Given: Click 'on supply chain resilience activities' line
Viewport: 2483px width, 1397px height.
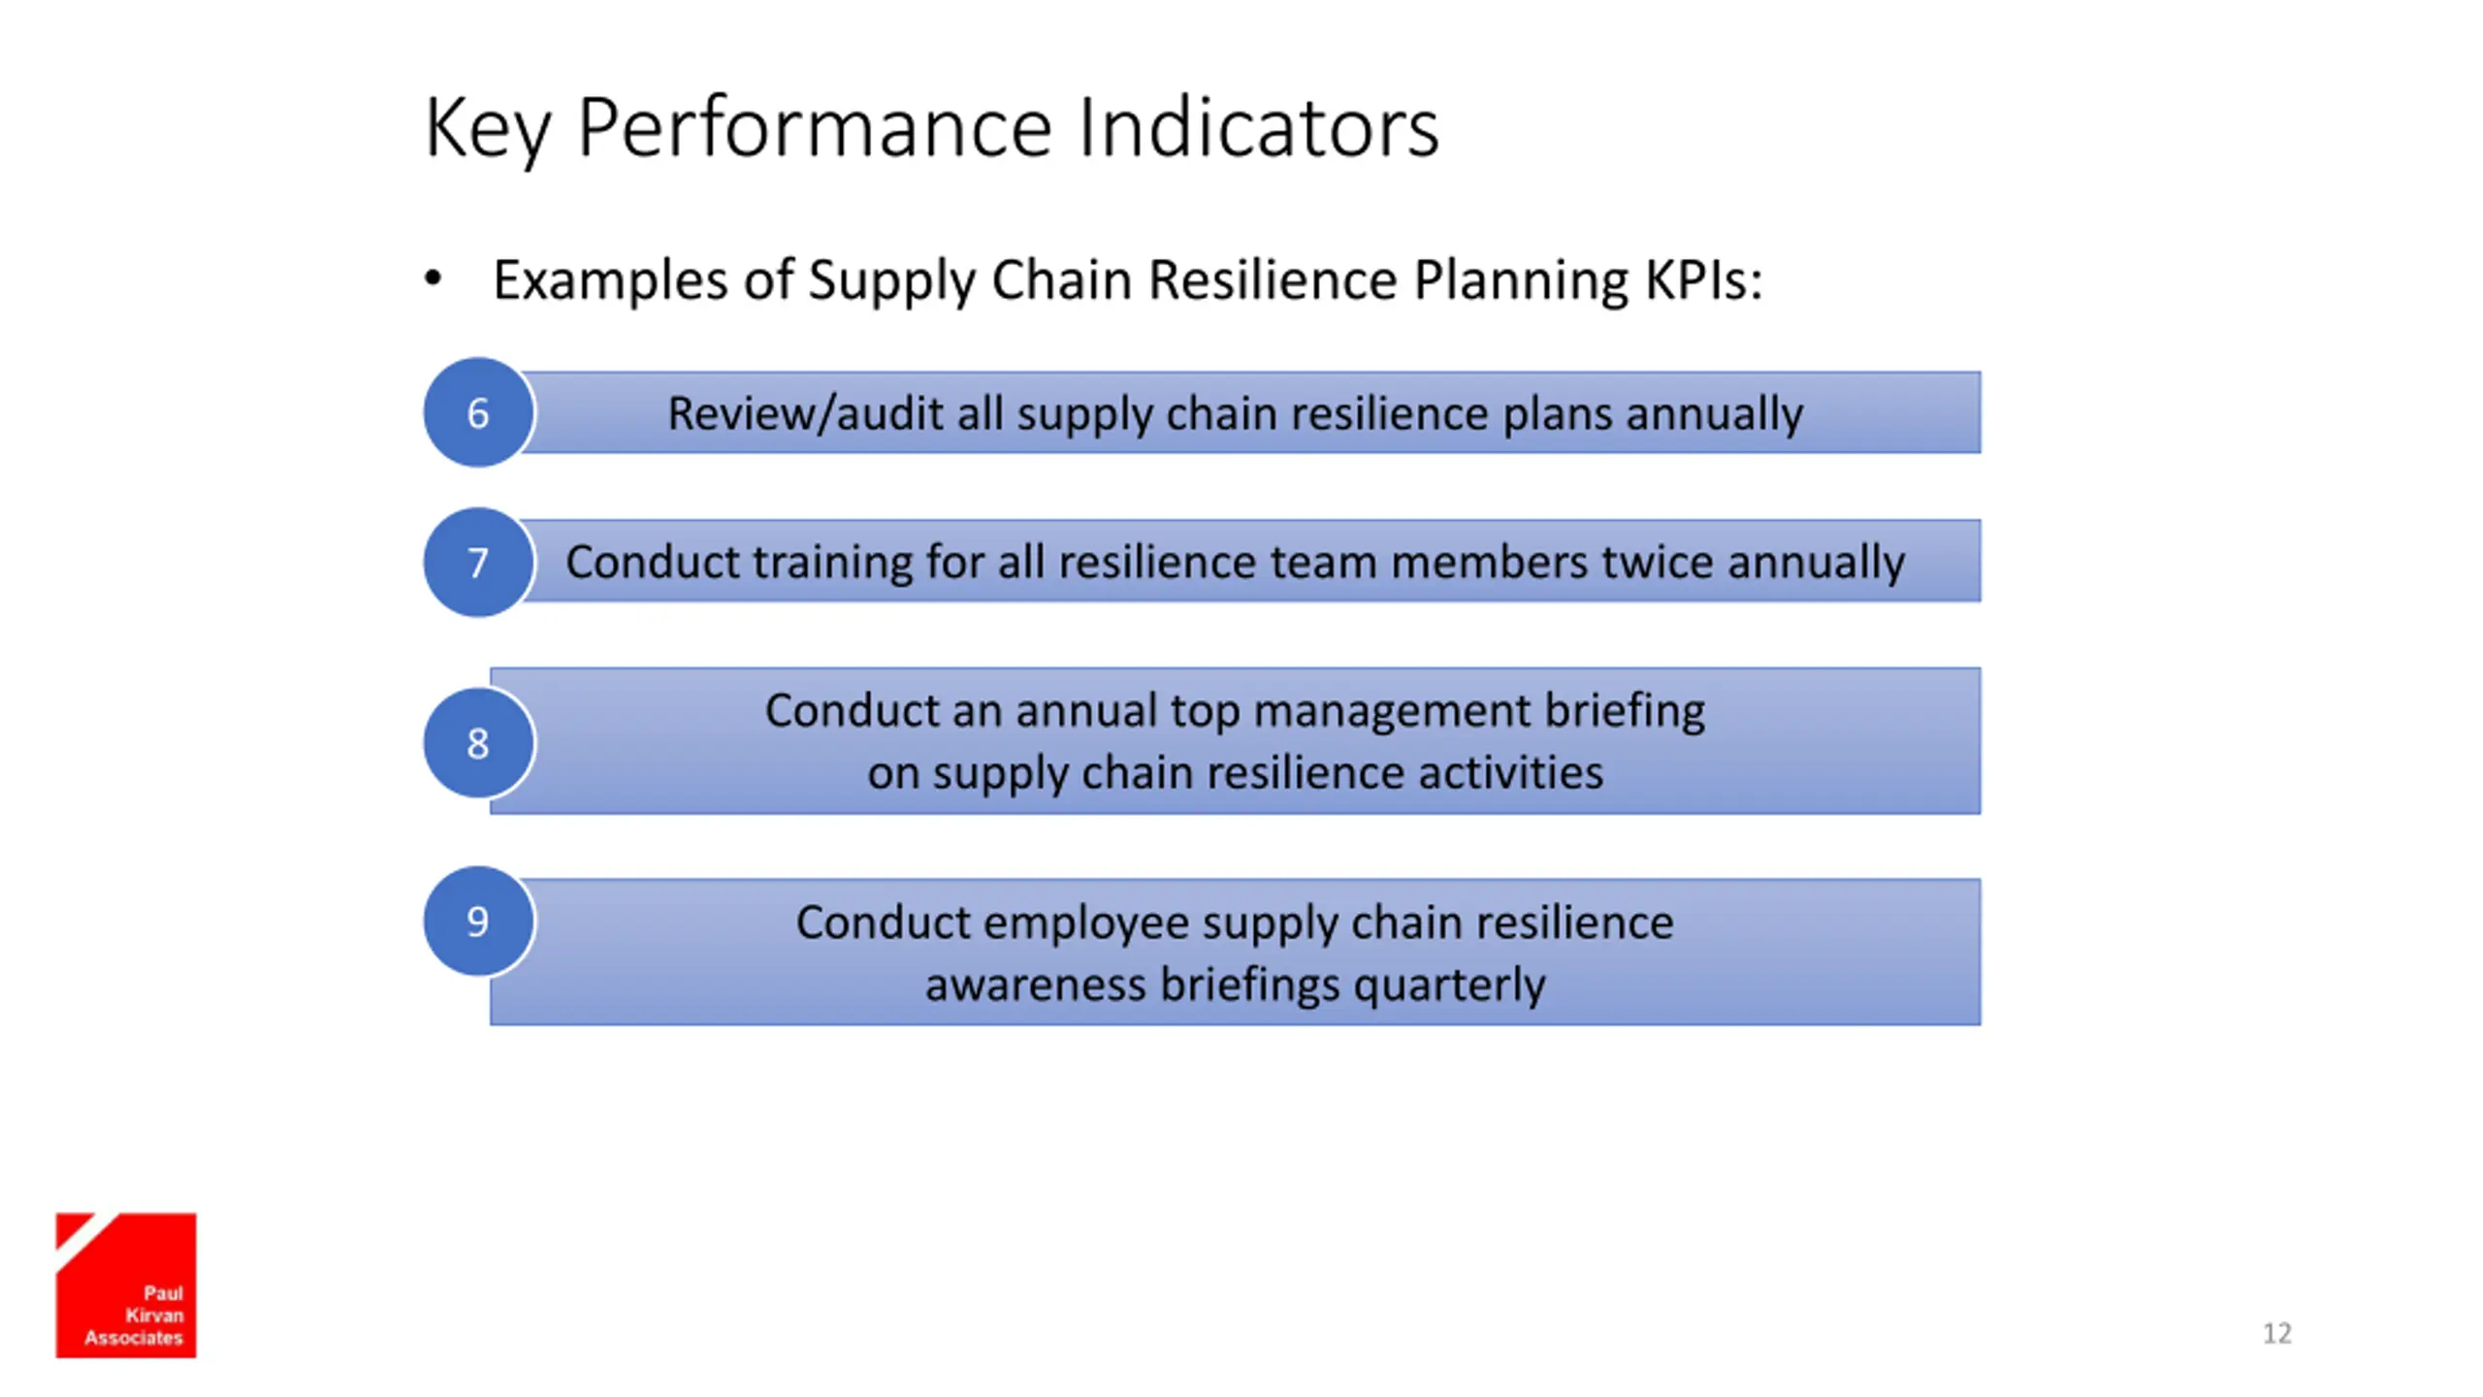Looking at the screenshot, I should pos(1235,773).
